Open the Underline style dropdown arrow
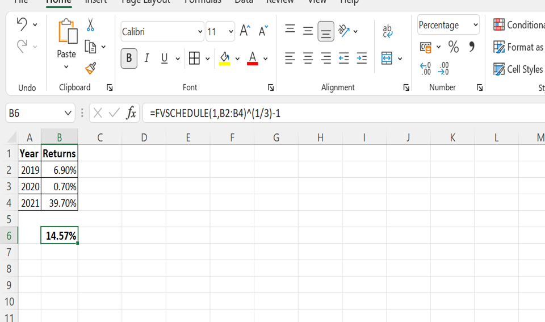This screenshot has height=322, width=545. 178,58
